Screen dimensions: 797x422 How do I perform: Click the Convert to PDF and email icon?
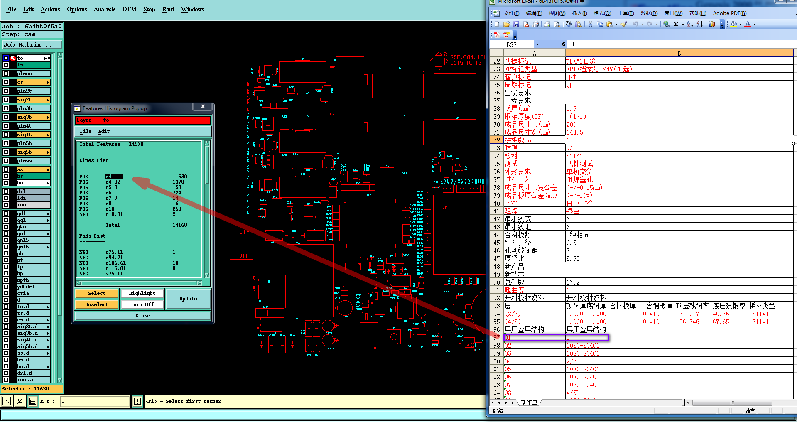(507, 35)
